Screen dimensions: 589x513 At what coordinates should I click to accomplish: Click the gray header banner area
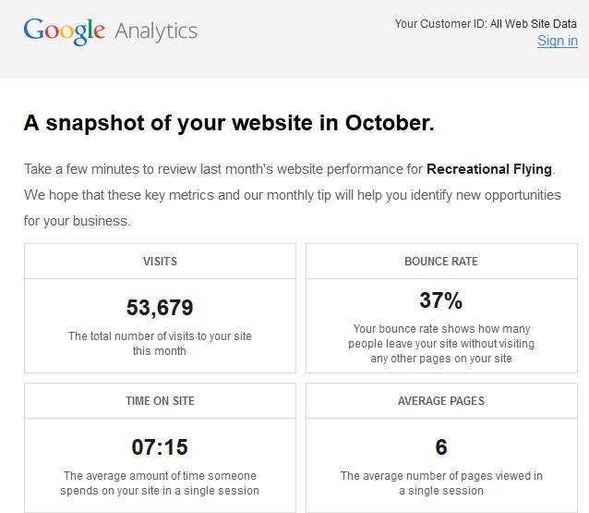coord(294,39)
